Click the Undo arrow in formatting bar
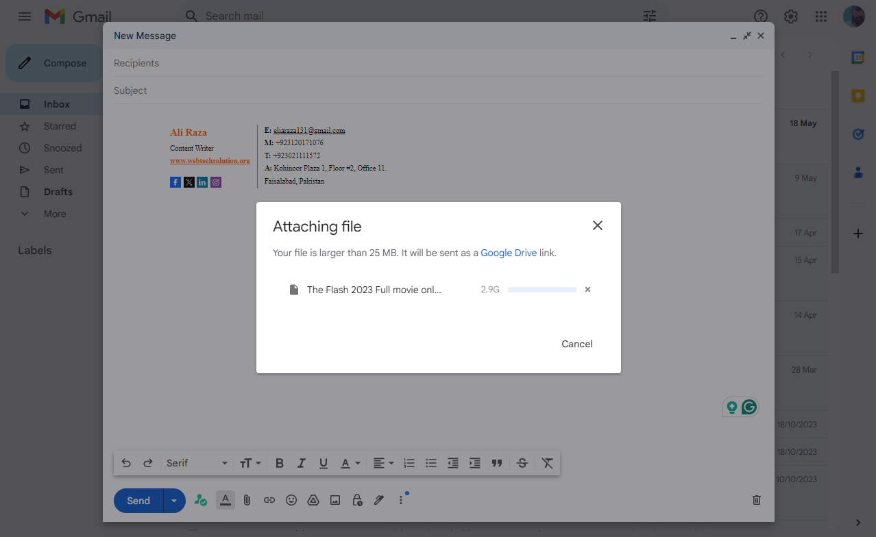 126,463
